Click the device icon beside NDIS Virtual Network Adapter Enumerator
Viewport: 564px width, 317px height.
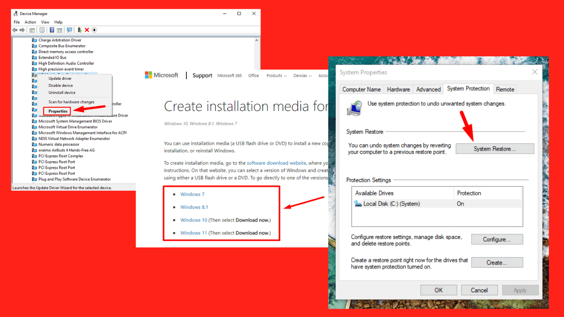[x=34, y=139]
